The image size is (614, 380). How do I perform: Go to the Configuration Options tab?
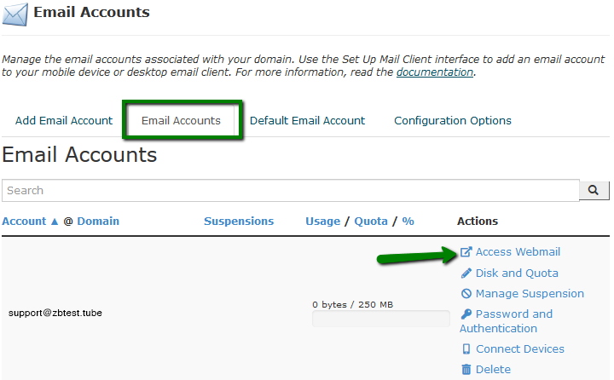click(x=453, y=121)
